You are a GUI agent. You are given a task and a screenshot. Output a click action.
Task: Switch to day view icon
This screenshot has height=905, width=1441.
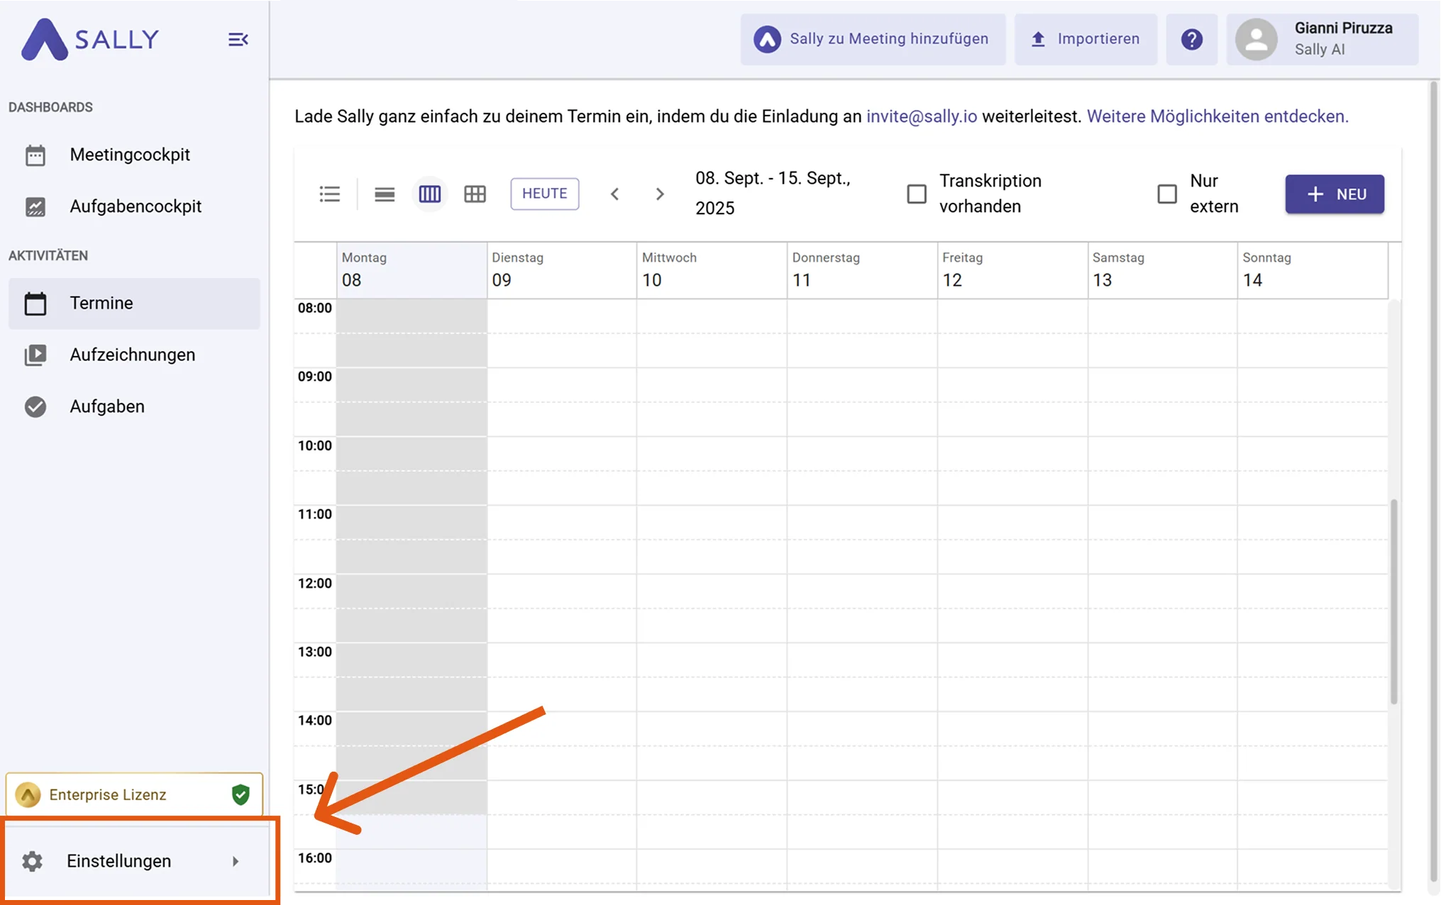[x=385, y=194]
